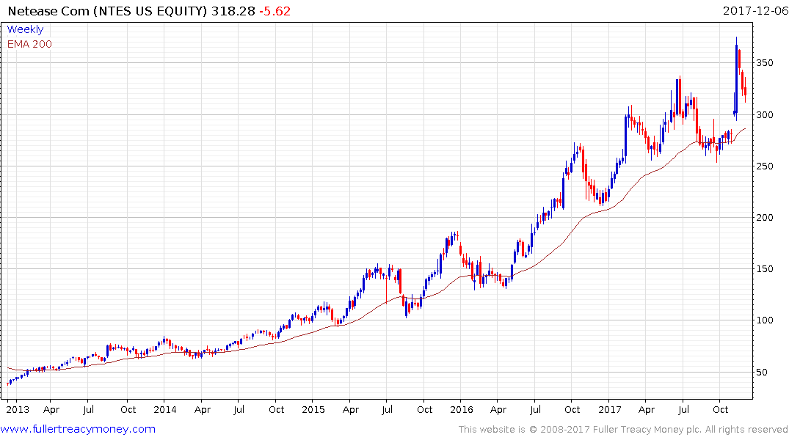
Task: Open the www.fullertreacymoney.com link
Action: (78, 429)
